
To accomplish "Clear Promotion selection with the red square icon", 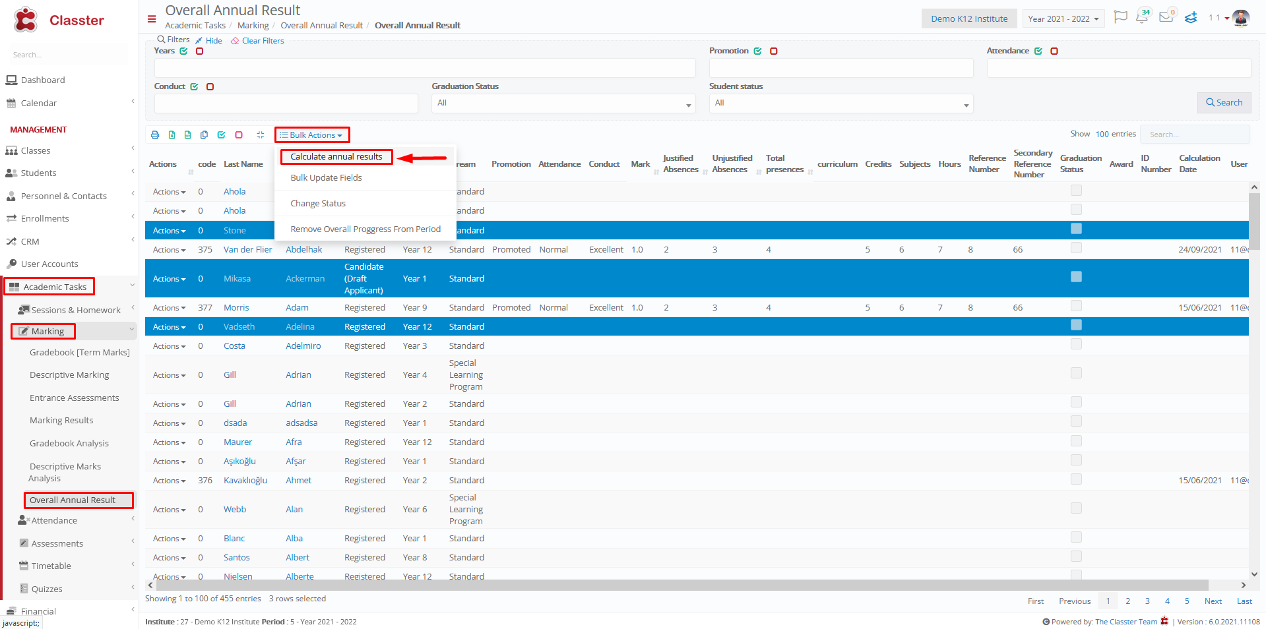I will [774, 51].
